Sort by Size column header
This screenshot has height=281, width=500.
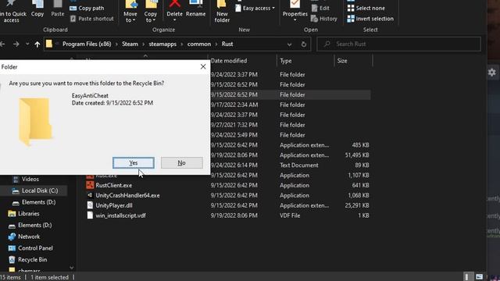pyautogui.click(x=342, y=61)
